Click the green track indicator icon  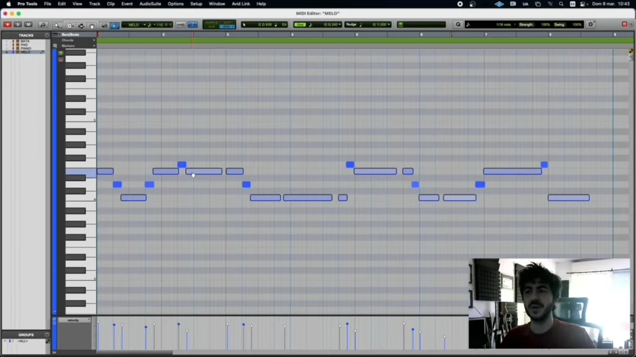[401, 25]
